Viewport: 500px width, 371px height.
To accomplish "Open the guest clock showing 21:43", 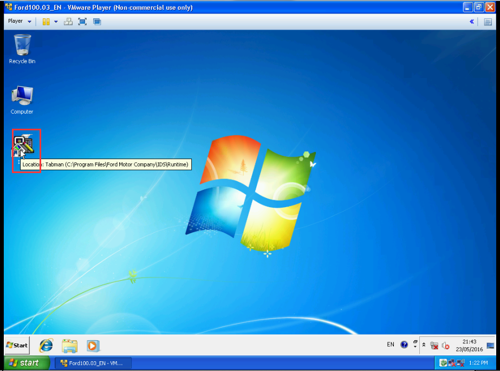I will click(469, 345).
